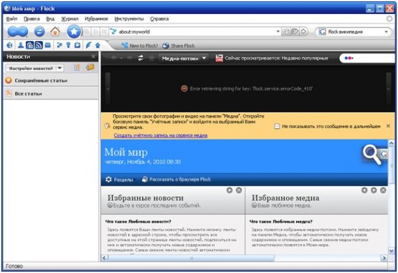
Task: Open the webmail envelope icon
Action: [48, 45]
